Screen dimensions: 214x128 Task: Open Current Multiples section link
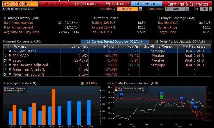click(105, 18)
